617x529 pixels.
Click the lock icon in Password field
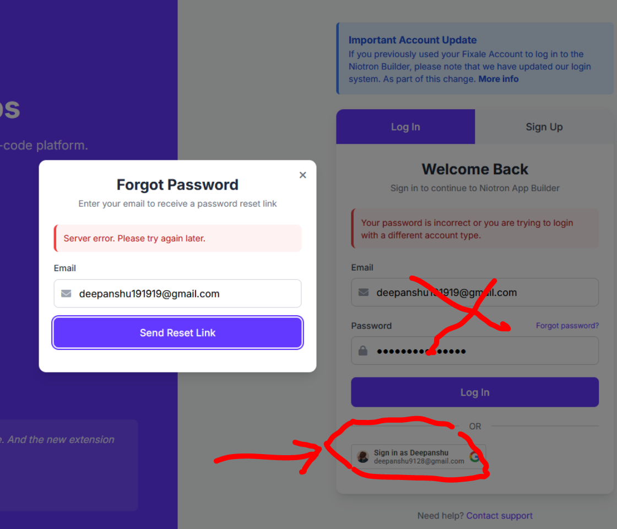pyautogui.click(x=363, y=351)
